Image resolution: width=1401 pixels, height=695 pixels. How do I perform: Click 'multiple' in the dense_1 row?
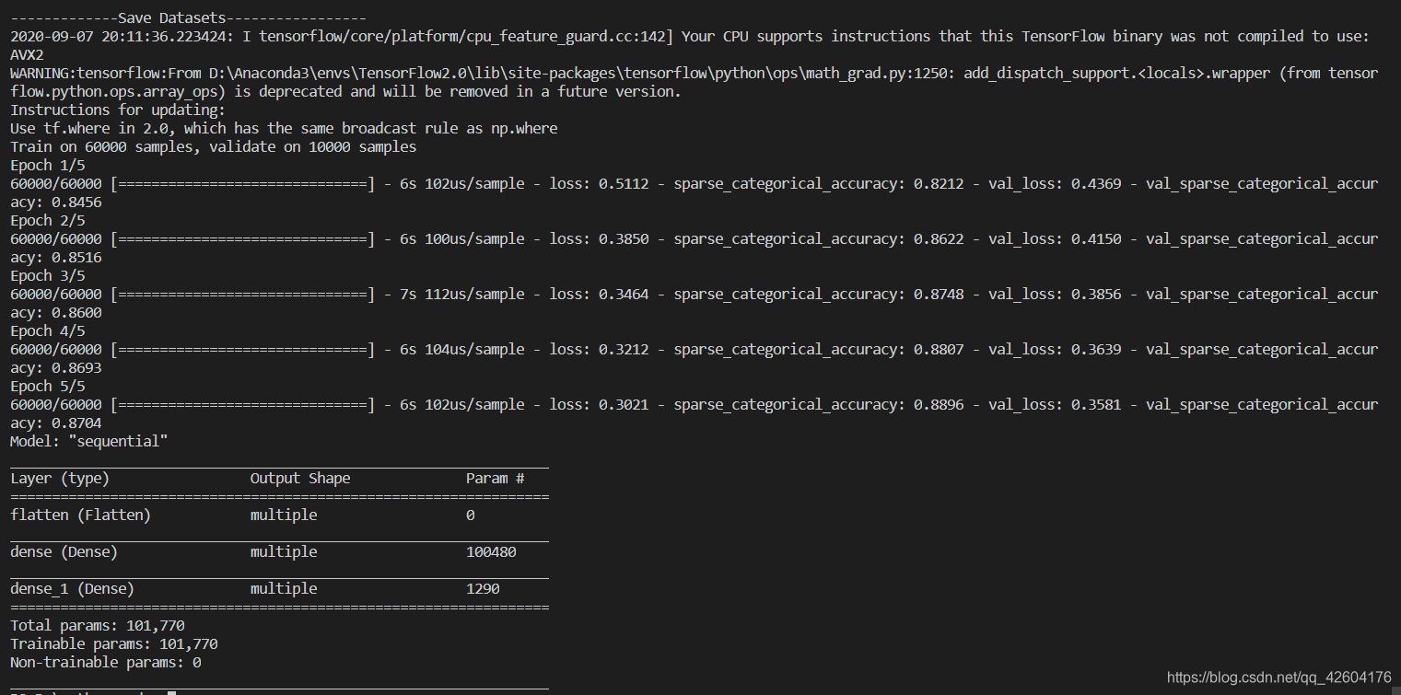284,589
